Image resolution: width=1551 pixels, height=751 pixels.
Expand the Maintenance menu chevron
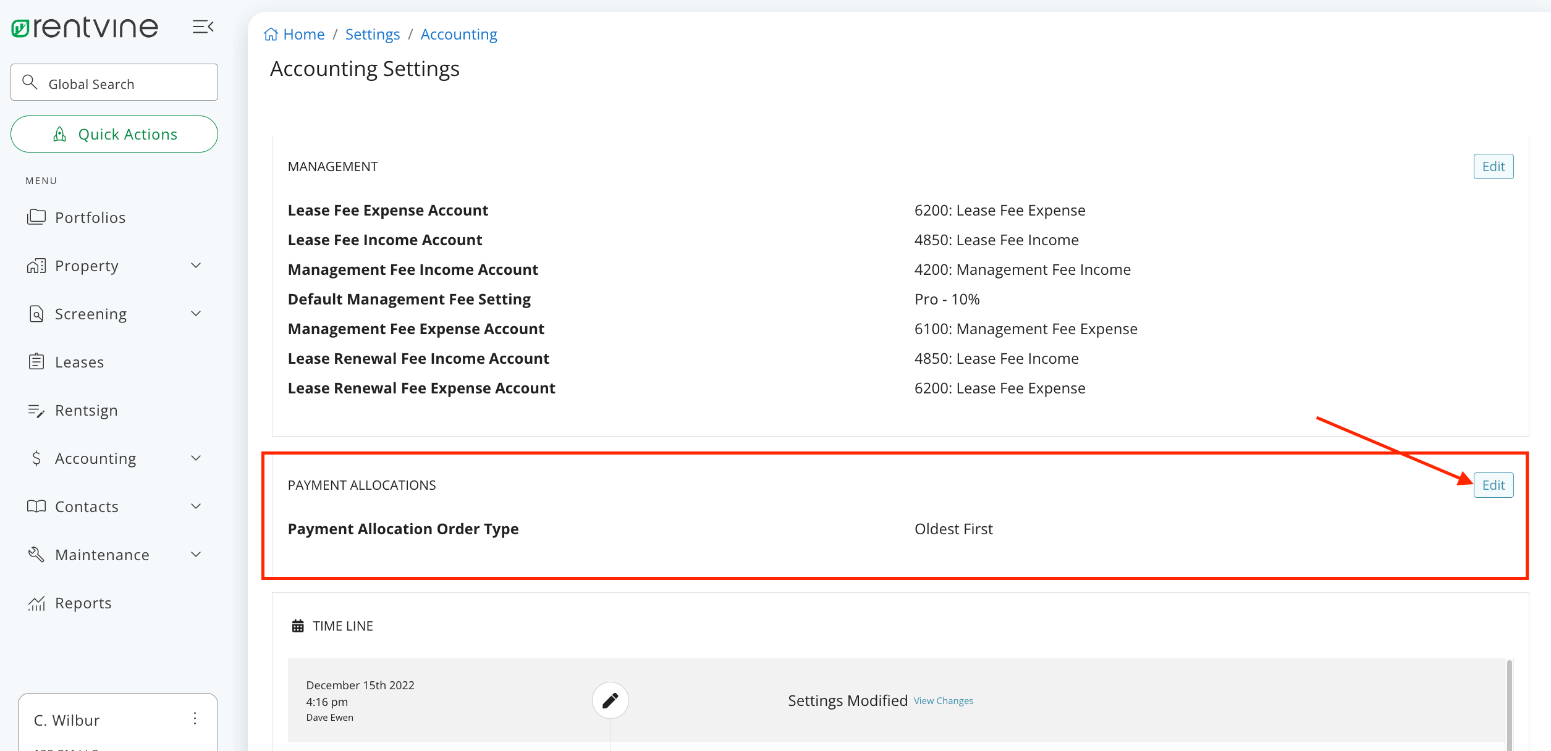(196, 554)
